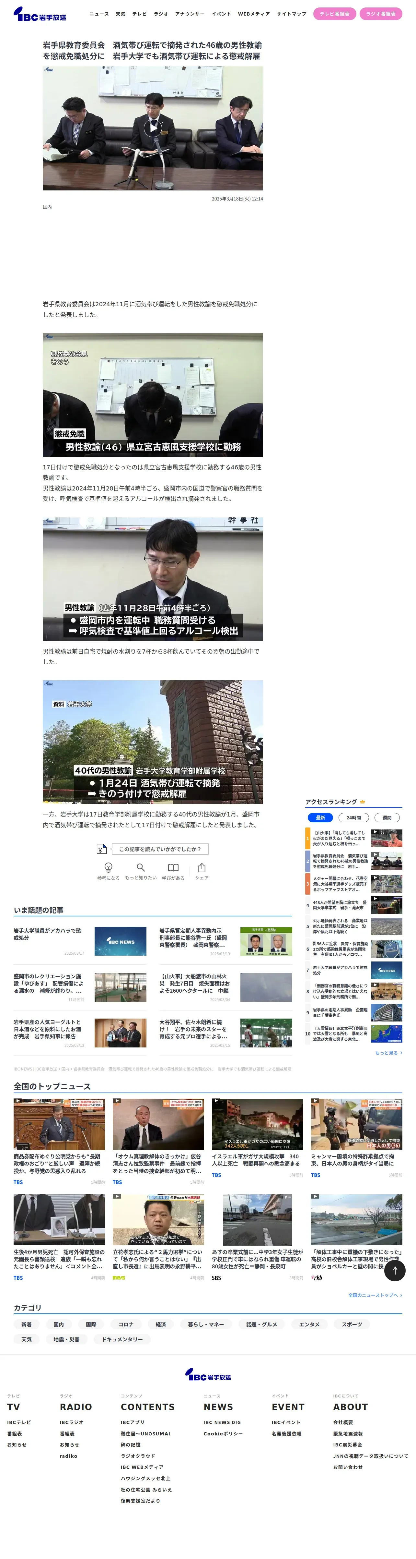Open IBC NEWS DIG footer link
416x1559 pixels.
(222, 1422)
